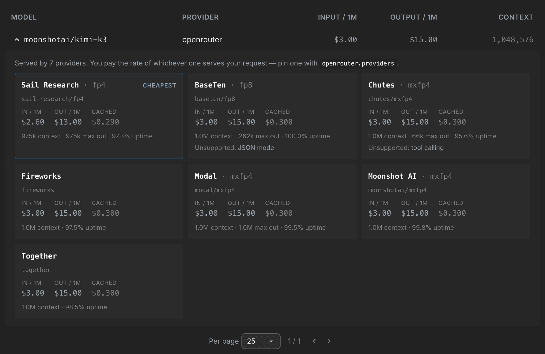This screenshot has width=545, height=354.
Task: Click the CHEAPEST badge on Sail Research
Action: click(x=159, y=85)
